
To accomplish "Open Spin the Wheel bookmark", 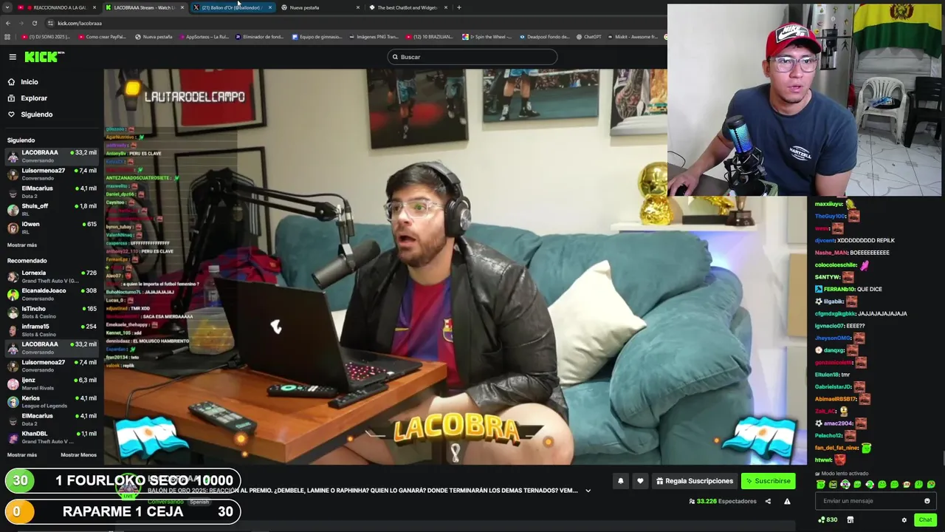I will (487, 37).
